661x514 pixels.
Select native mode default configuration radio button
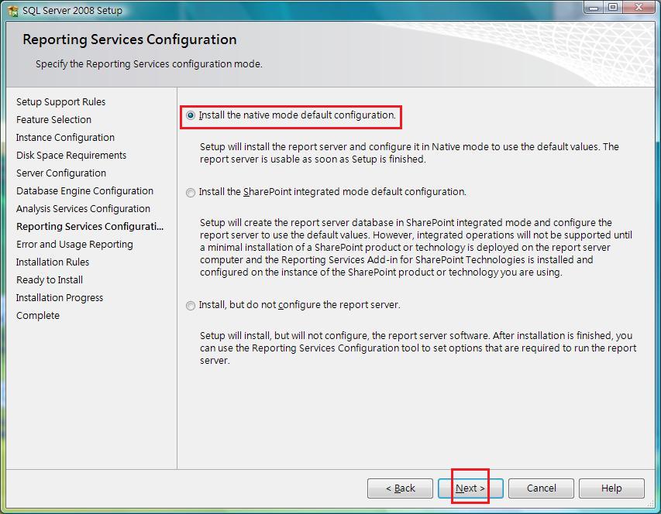coord(191,115)
